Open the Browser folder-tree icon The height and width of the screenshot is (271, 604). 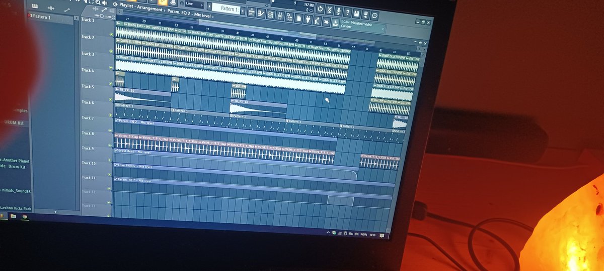click(x=289, y=17)
